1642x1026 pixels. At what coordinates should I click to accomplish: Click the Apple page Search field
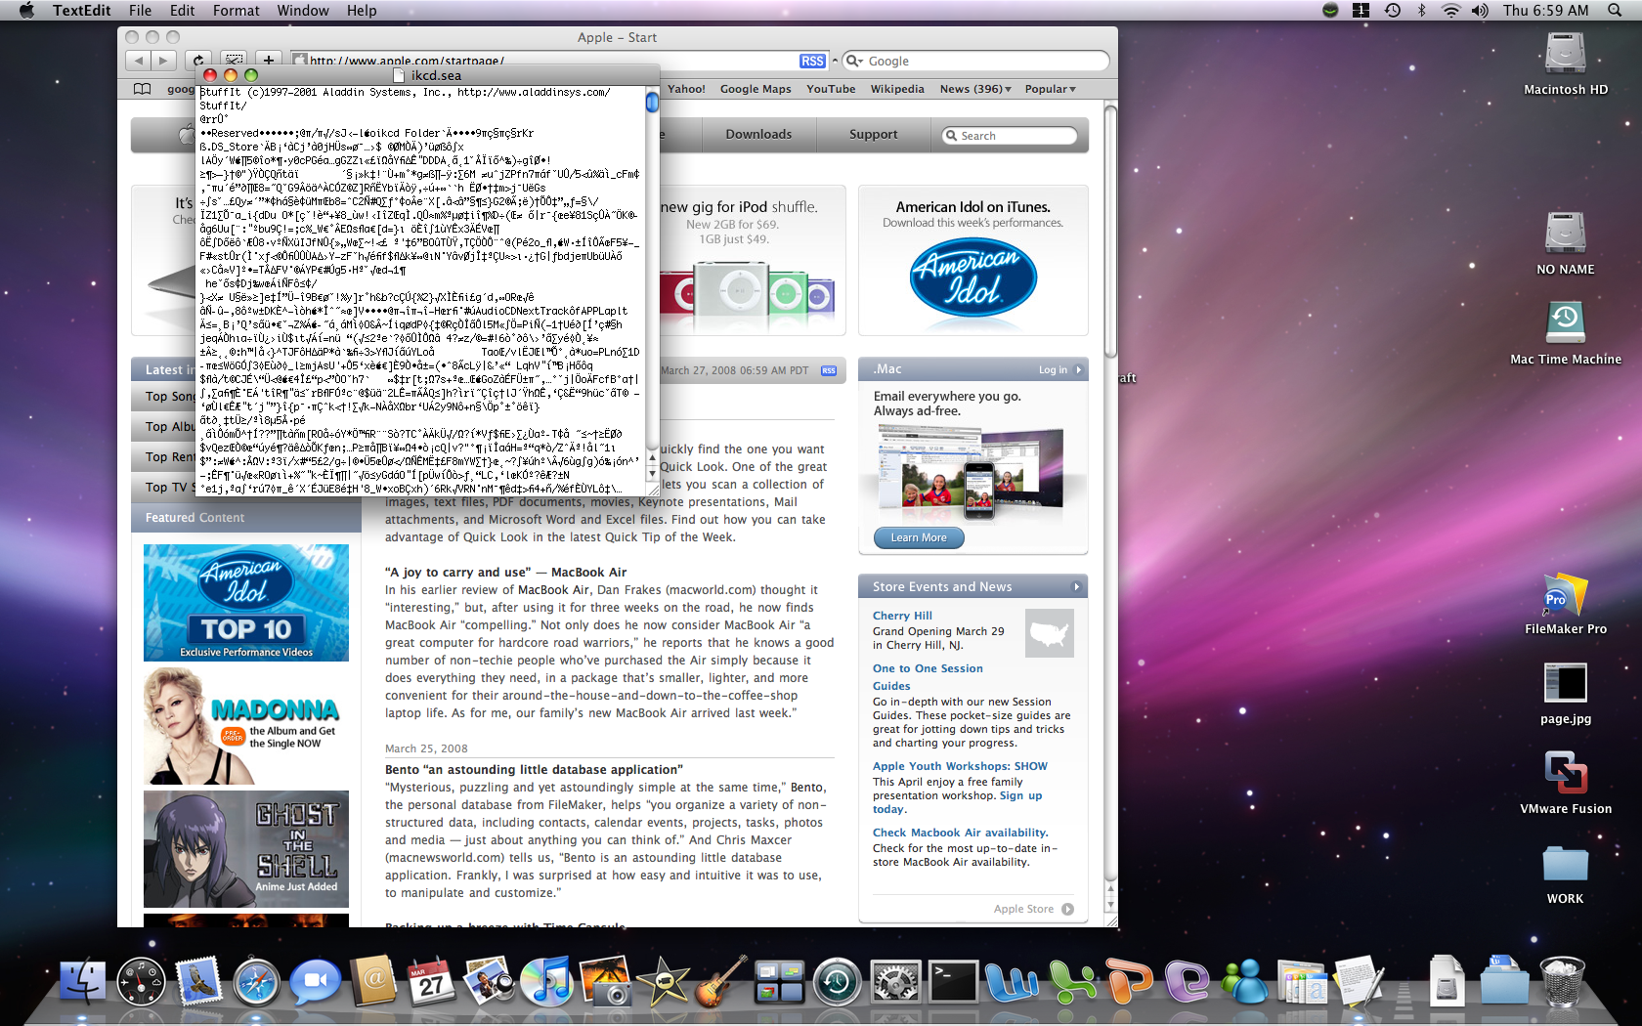(x=1010, y=136)
